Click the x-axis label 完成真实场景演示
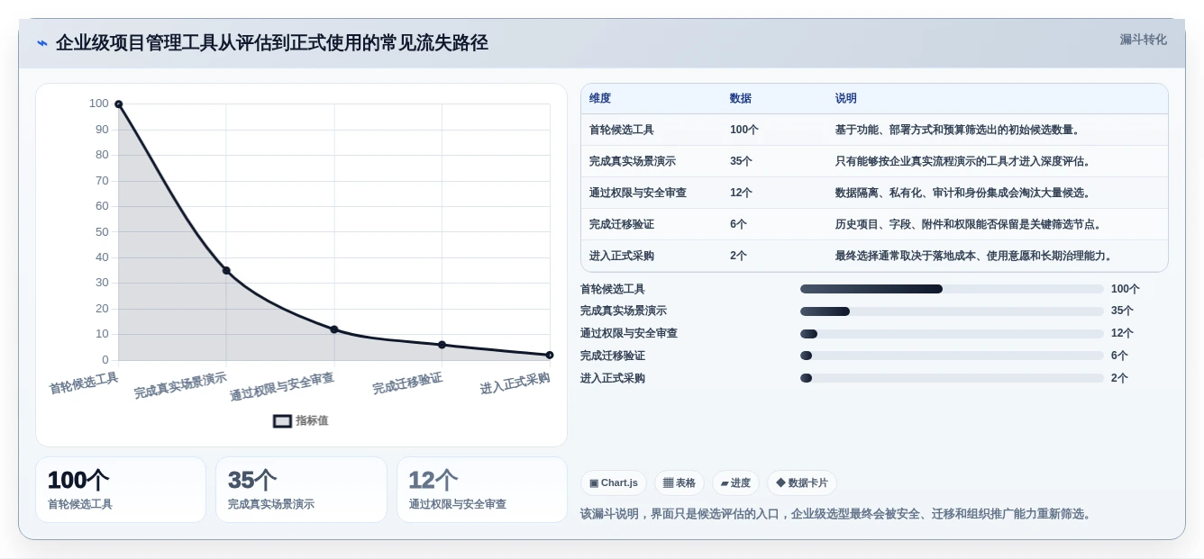This screenshot has height=559, width=1204. tap(180, 386)
